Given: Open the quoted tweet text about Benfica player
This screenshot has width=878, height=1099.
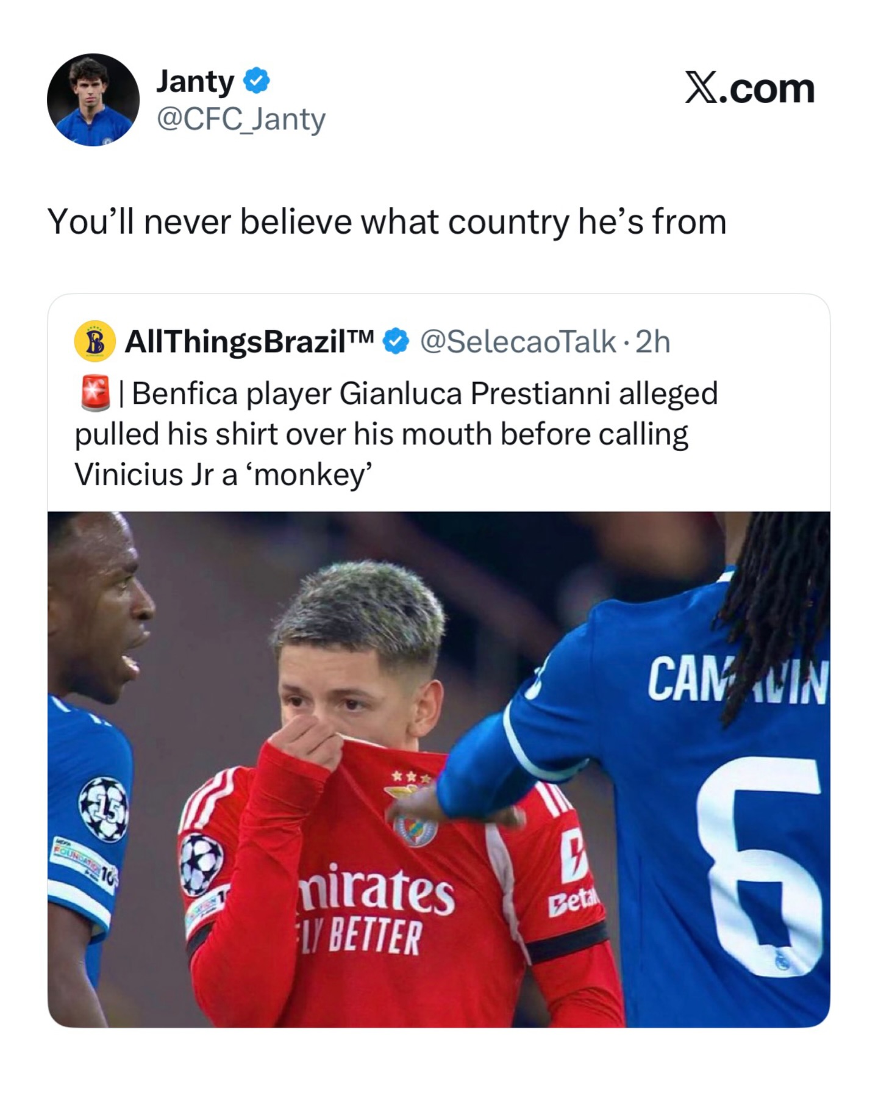Looking at the screenshot, I should [396, 434].
